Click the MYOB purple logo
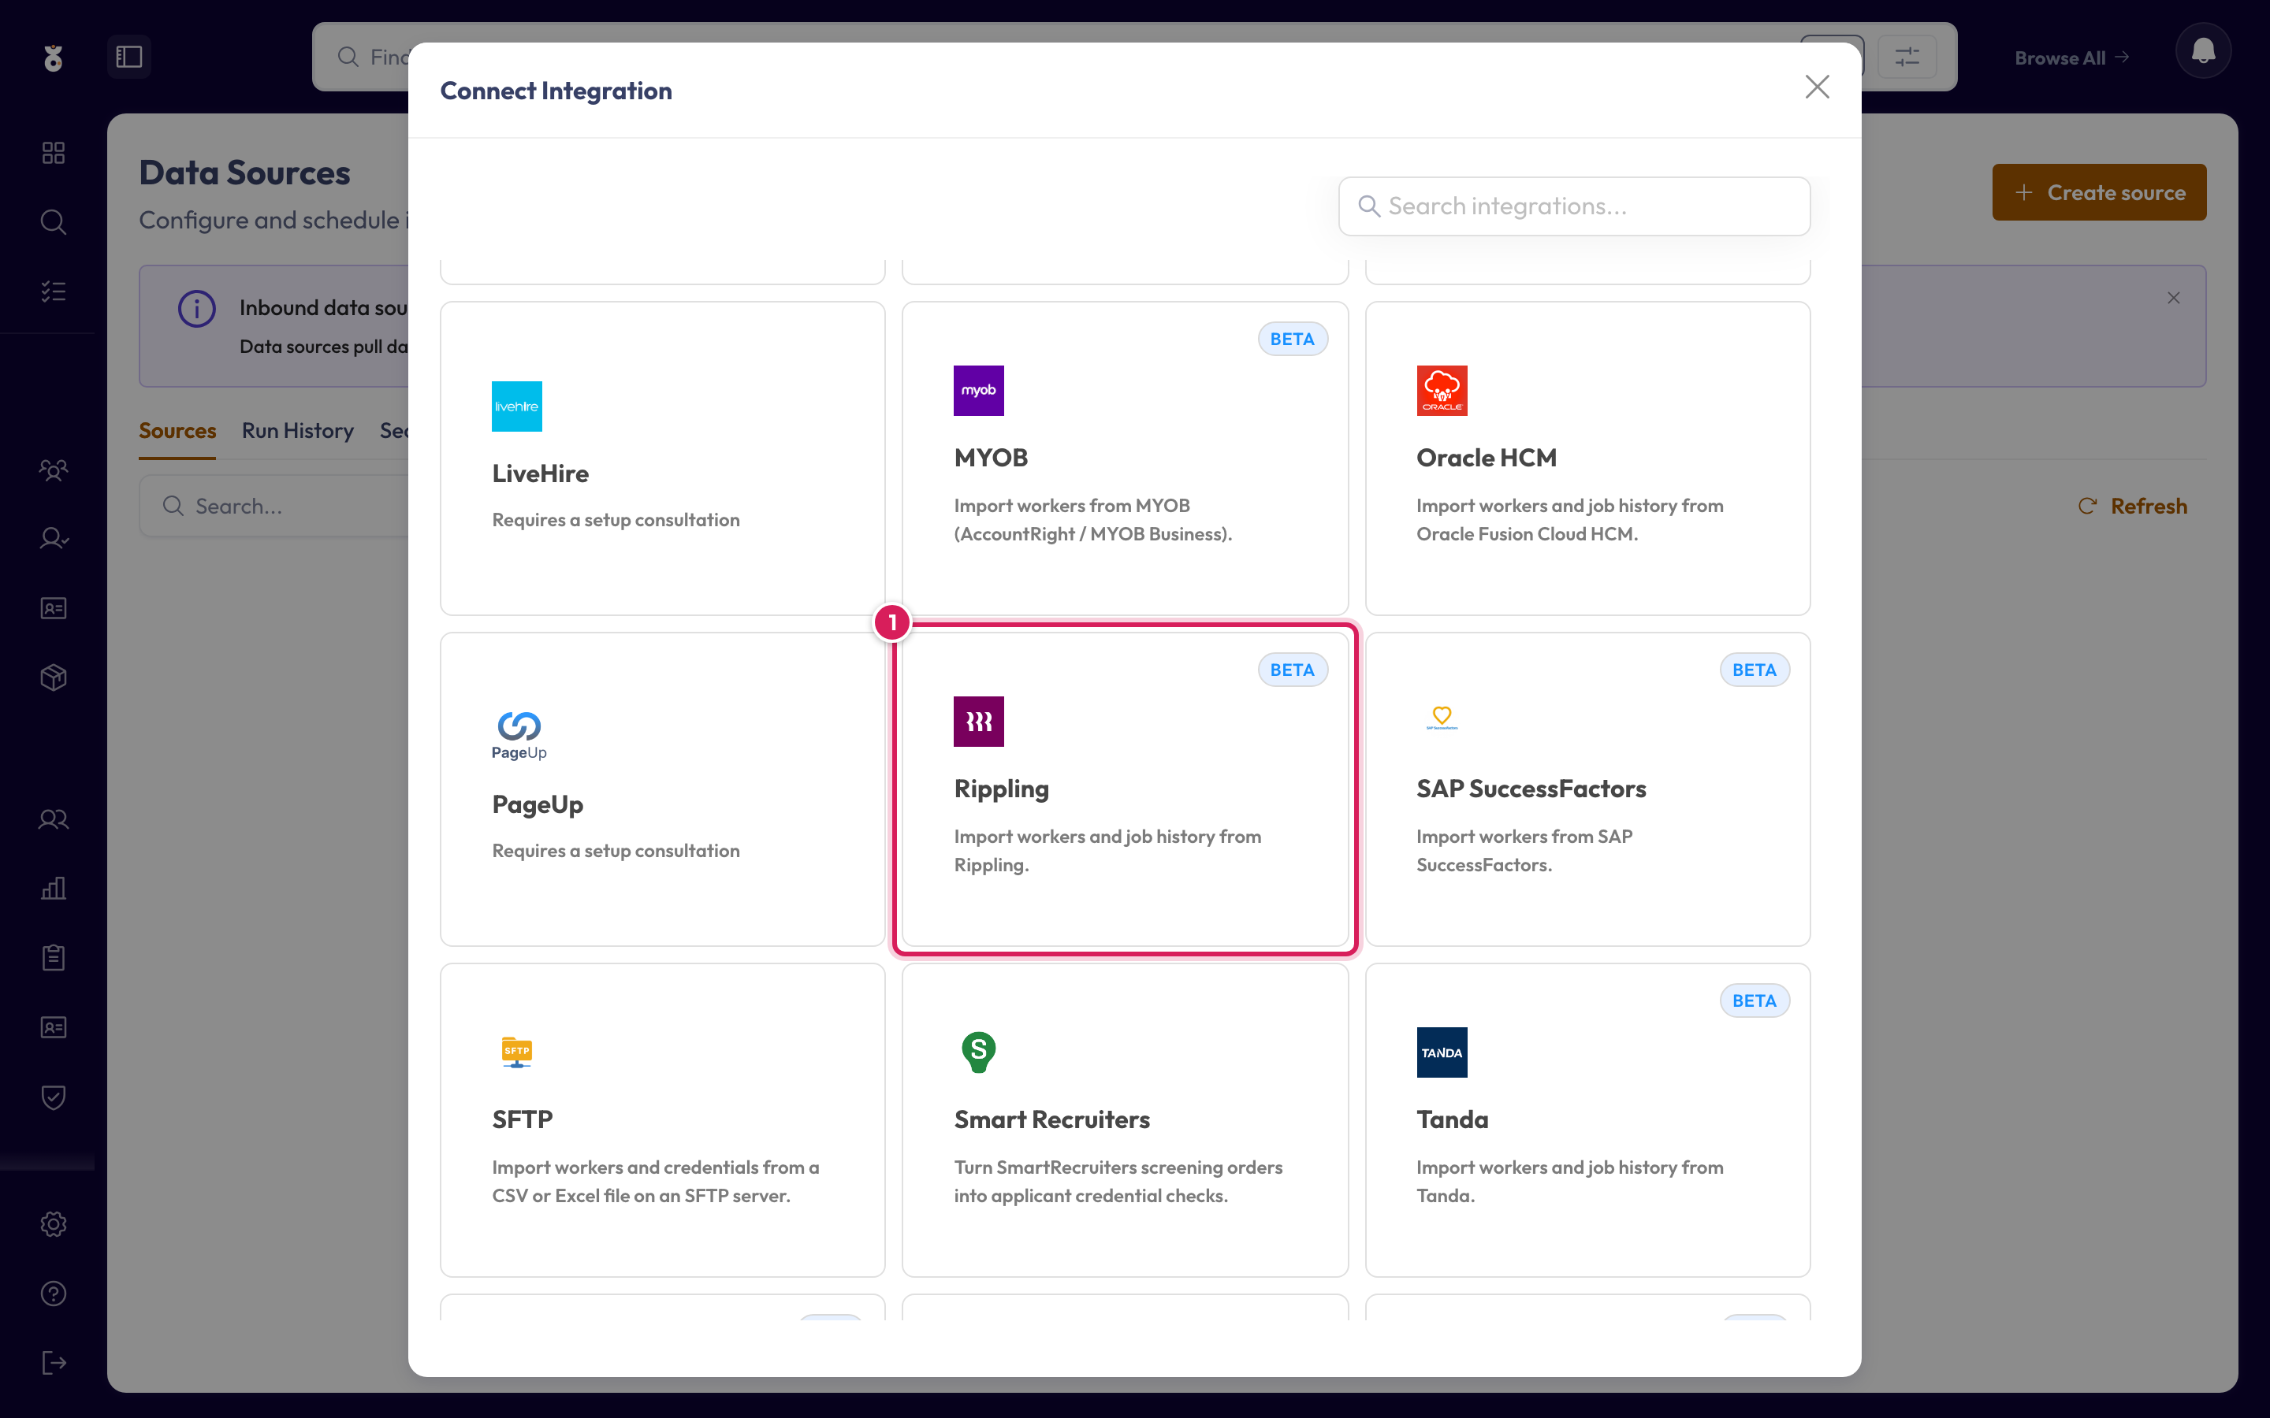This screenshot has width=2270, height=1418. (978, 390)
